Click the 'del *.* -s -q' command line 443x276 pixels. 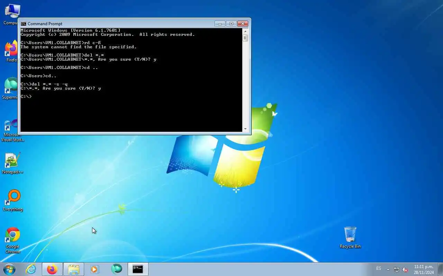click(44, 84)
